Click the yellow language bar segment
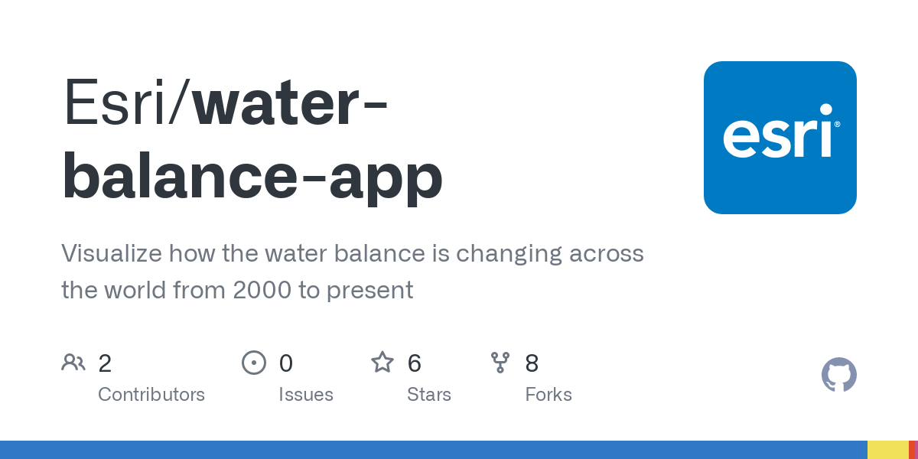 [x=887, y=450]
